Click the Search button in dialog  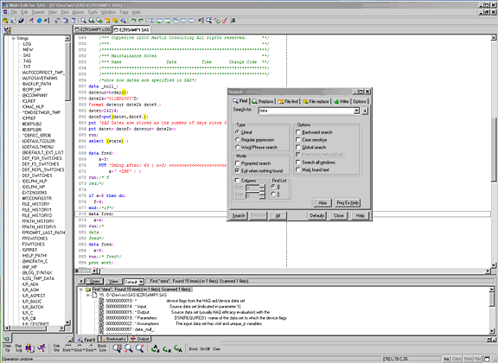coord(239,216)
